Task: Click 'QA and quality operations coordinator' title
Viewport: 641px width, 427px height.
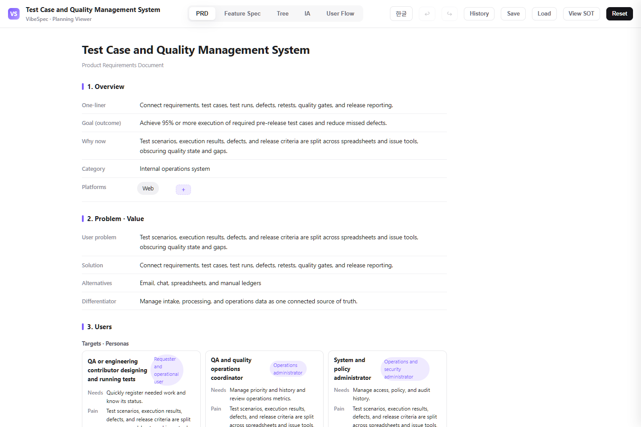Action: pyautogui.click(x=231, y=369)
